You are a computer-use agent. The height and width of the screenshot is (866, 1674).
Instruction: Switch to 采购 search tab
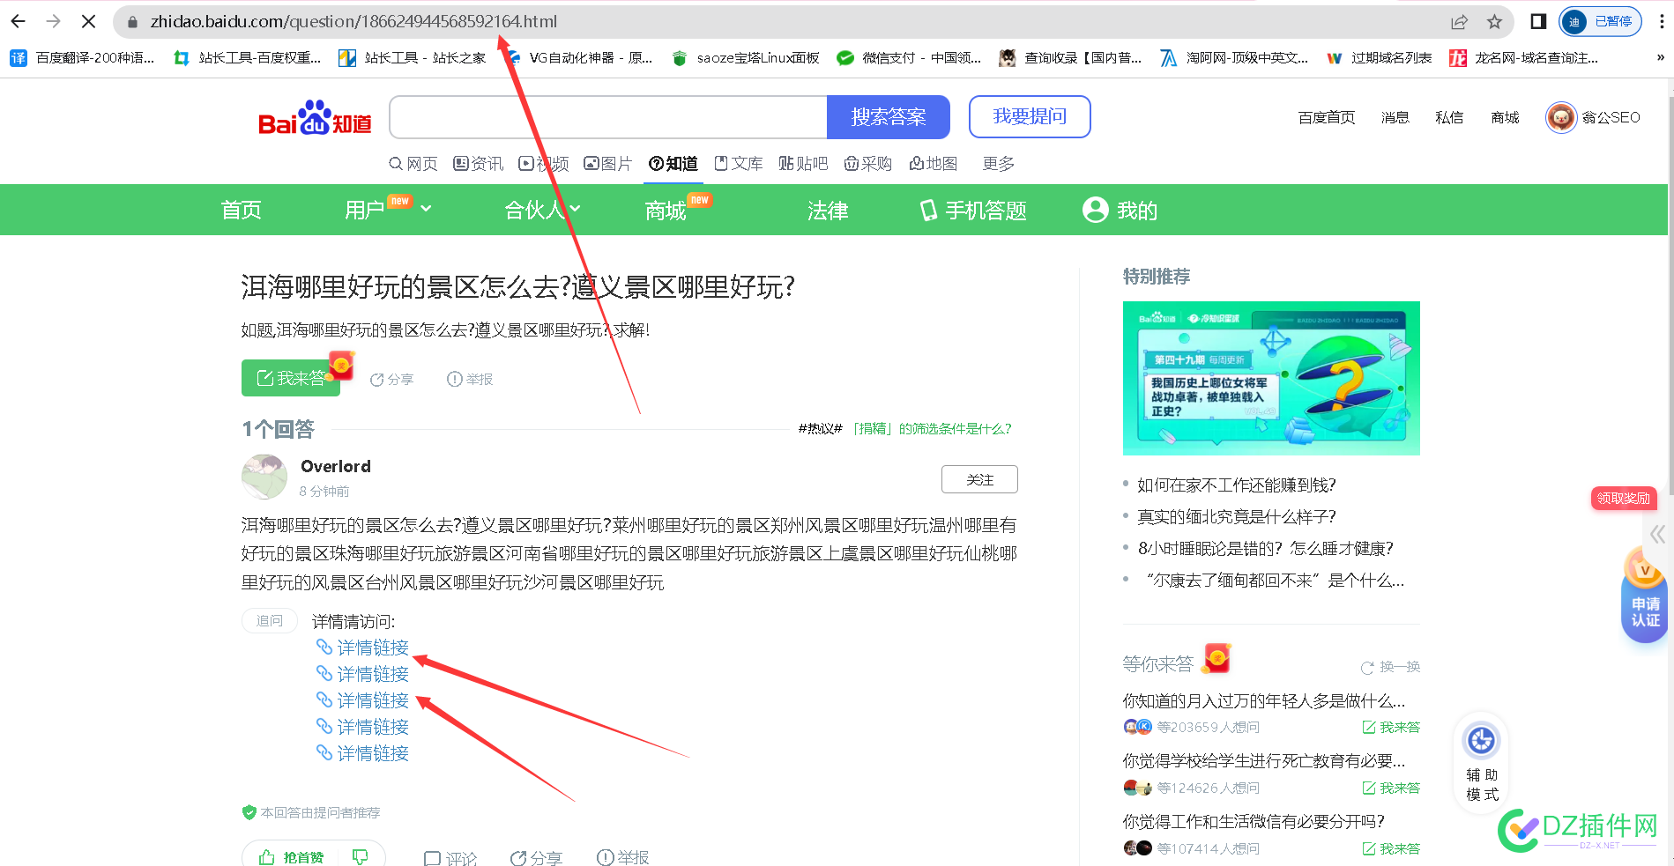pos(868,164)
